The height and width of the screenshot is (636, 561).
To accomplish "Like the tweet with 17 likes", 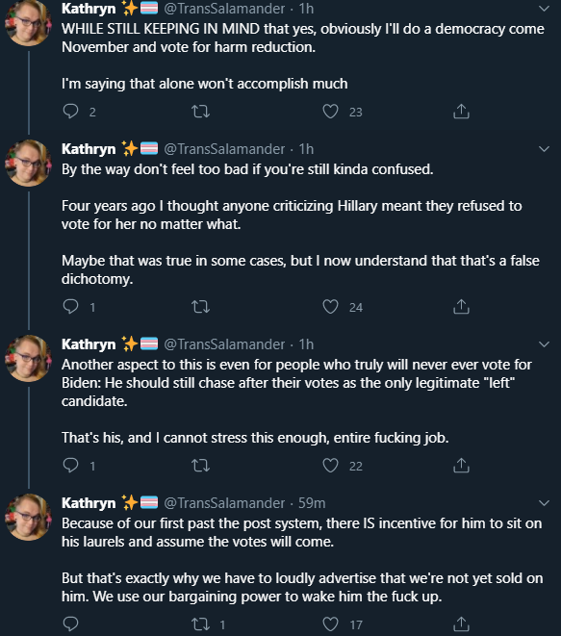I will point(330,623).
